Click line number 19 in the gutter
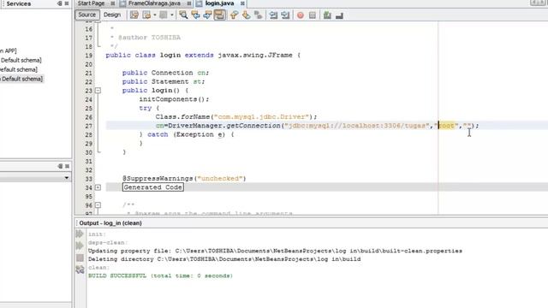548x308 pixels. point(89,56)
